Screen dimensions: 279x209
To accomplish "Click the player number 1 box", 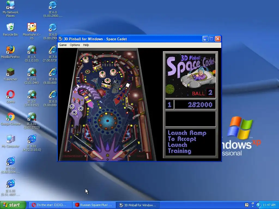I will tap(169, 104).
